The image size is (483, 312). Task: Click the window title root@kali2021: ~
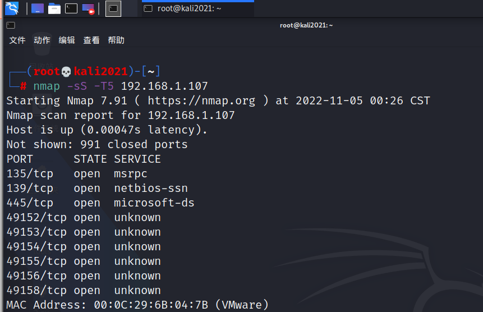click(x=306, y=25)
